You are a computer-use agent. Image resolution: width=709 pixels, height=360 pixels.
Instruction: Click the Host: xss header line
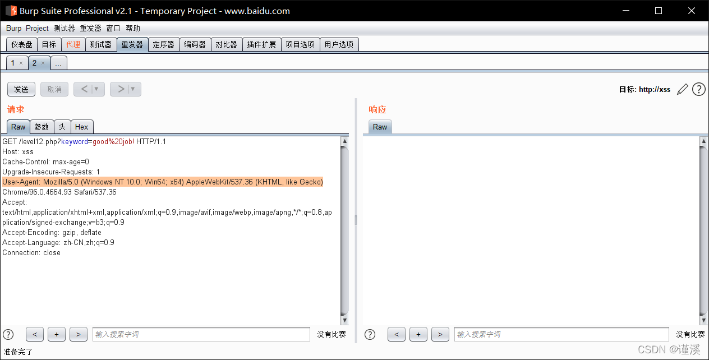[18, 152]
